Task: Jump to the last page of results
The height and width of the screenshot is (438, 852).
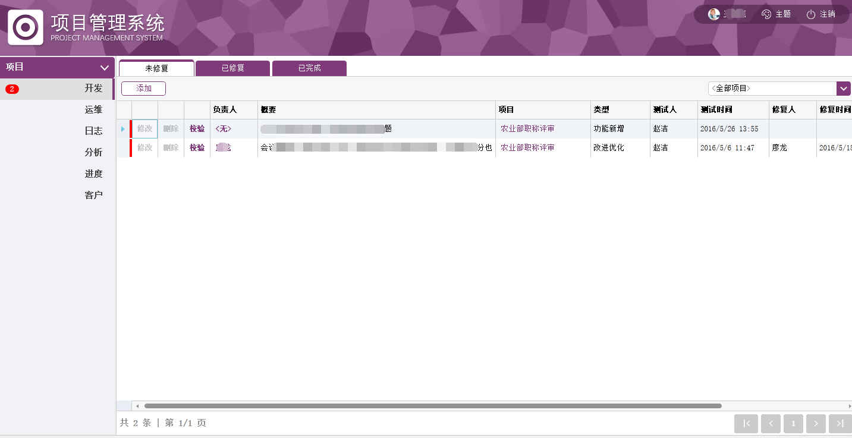Action: 840,423
